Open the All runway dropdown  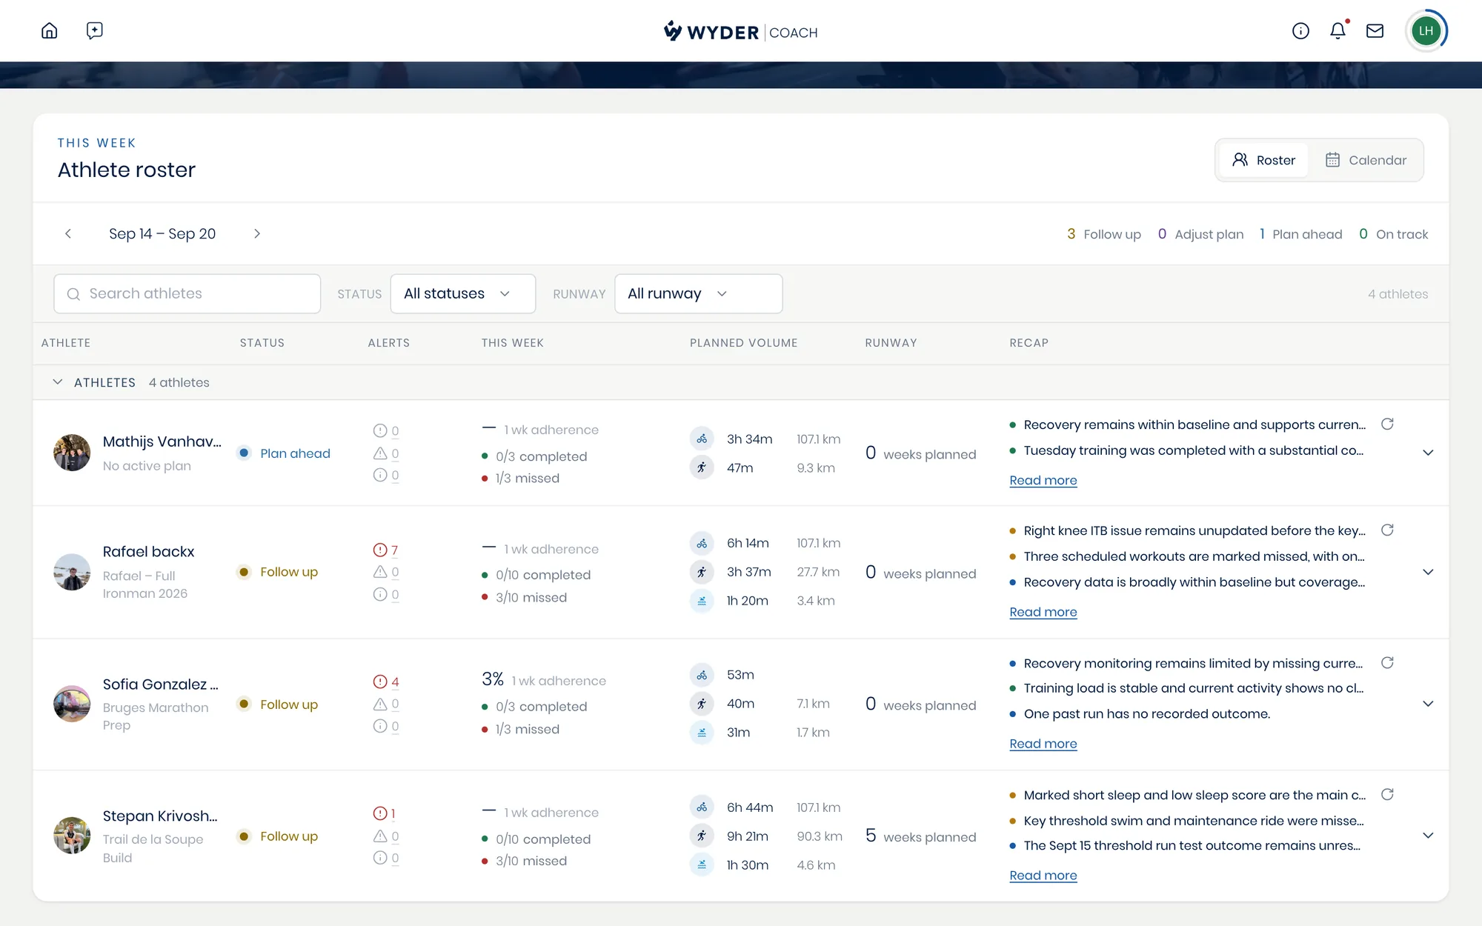698,293
